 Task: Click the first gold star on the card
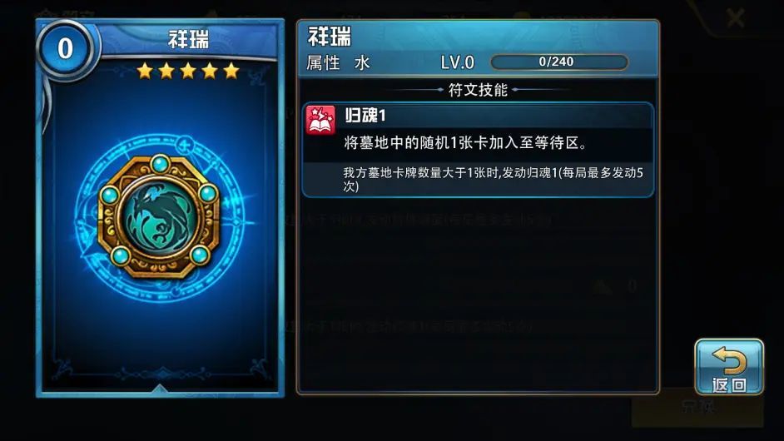[145, 71]
